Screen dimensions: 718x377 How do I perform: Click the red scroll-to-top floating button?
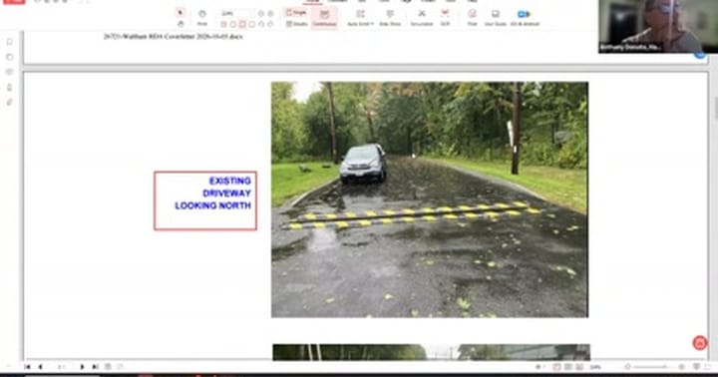[699, 343]
